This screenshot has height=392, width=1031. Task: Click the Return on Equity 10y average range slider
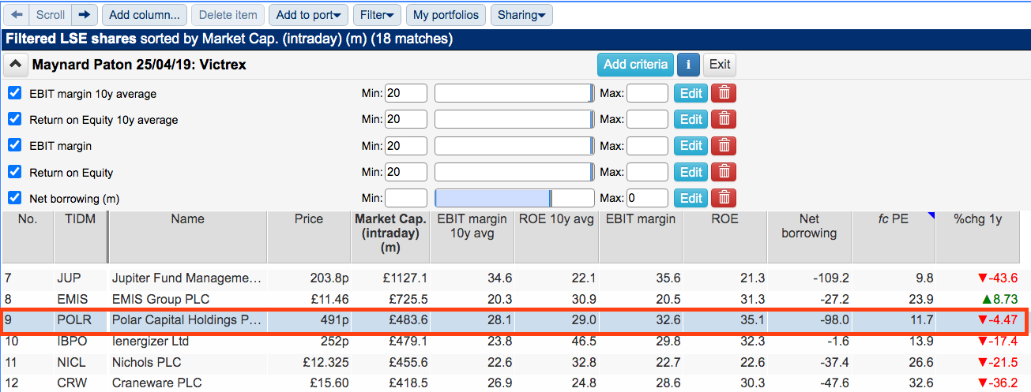point(514,120)
